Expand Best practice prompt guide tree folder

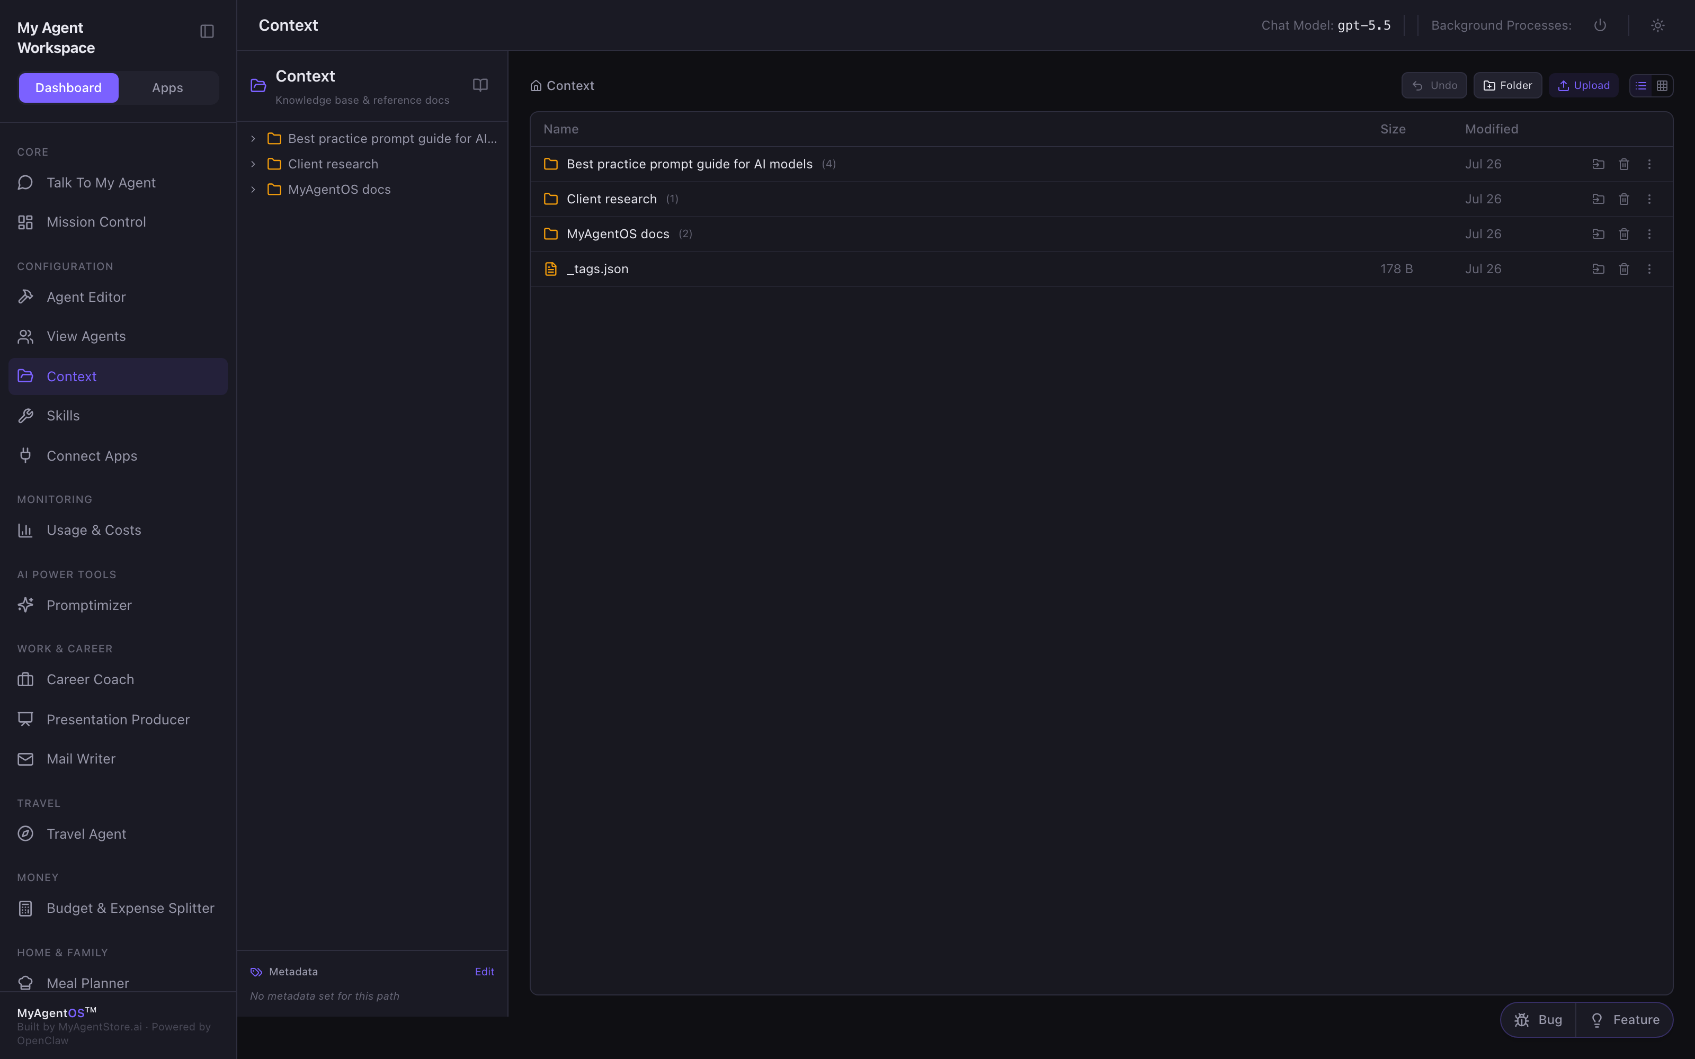[253, 139]
